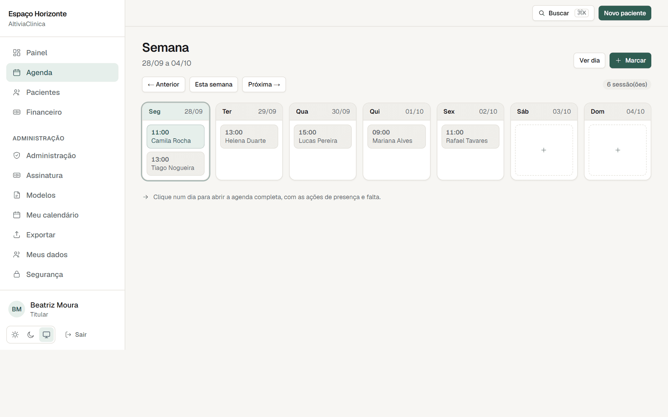Open Assinatura menu item
Screen dimensions: 668x417
[62, 175]
